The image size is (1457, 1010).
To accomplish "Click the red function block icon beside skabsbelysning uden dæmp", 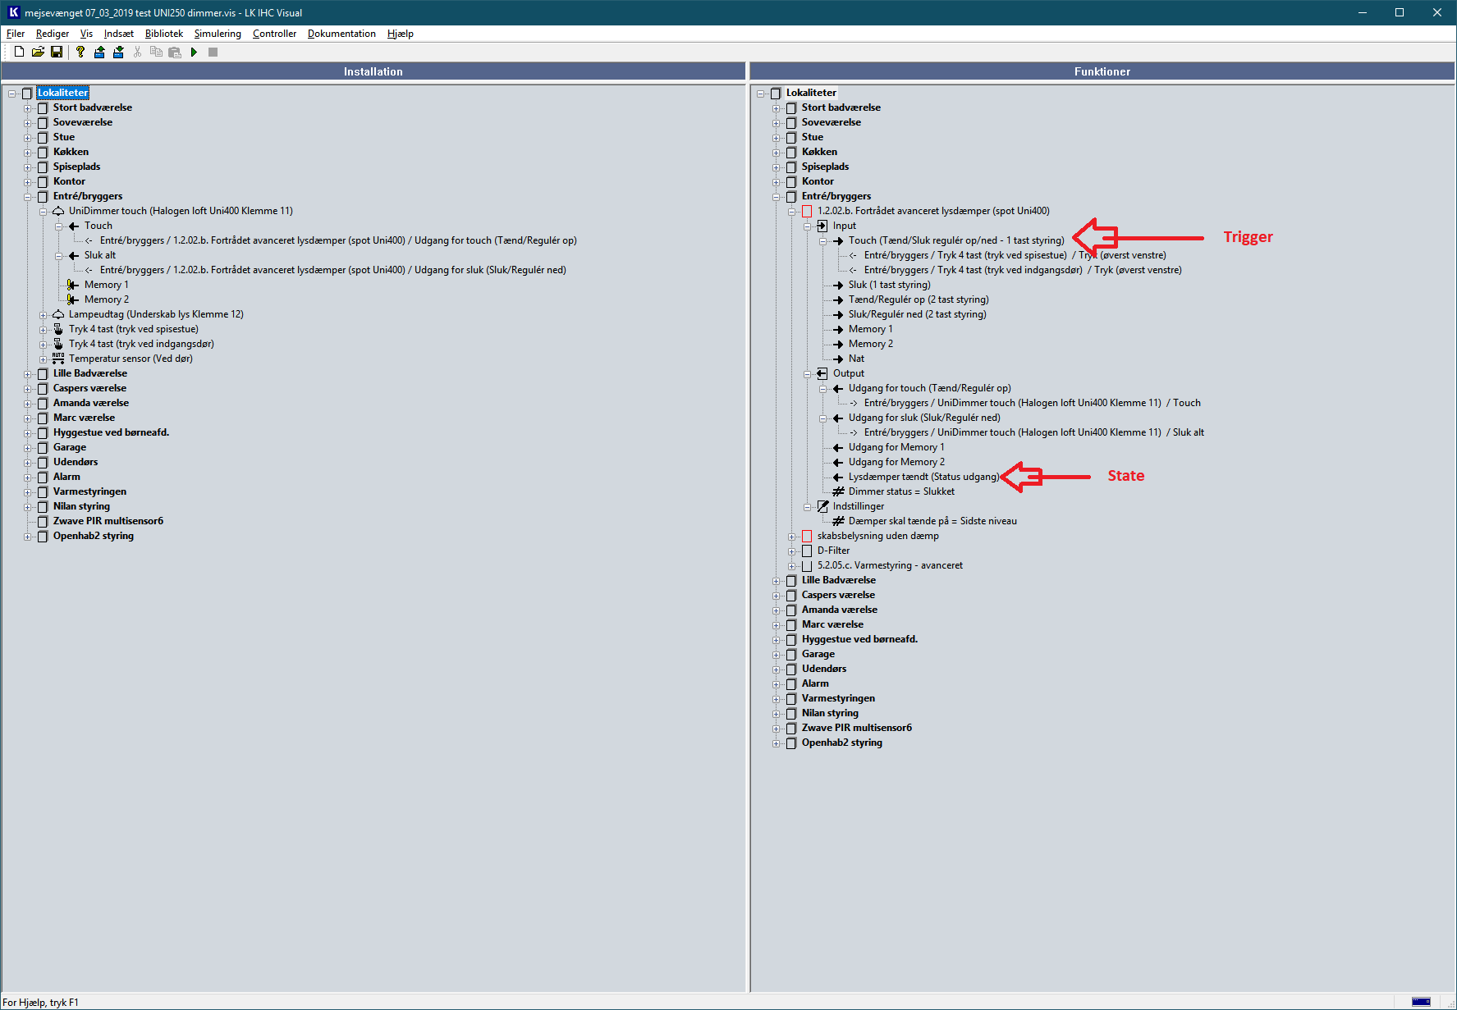I will click(807, 536).
